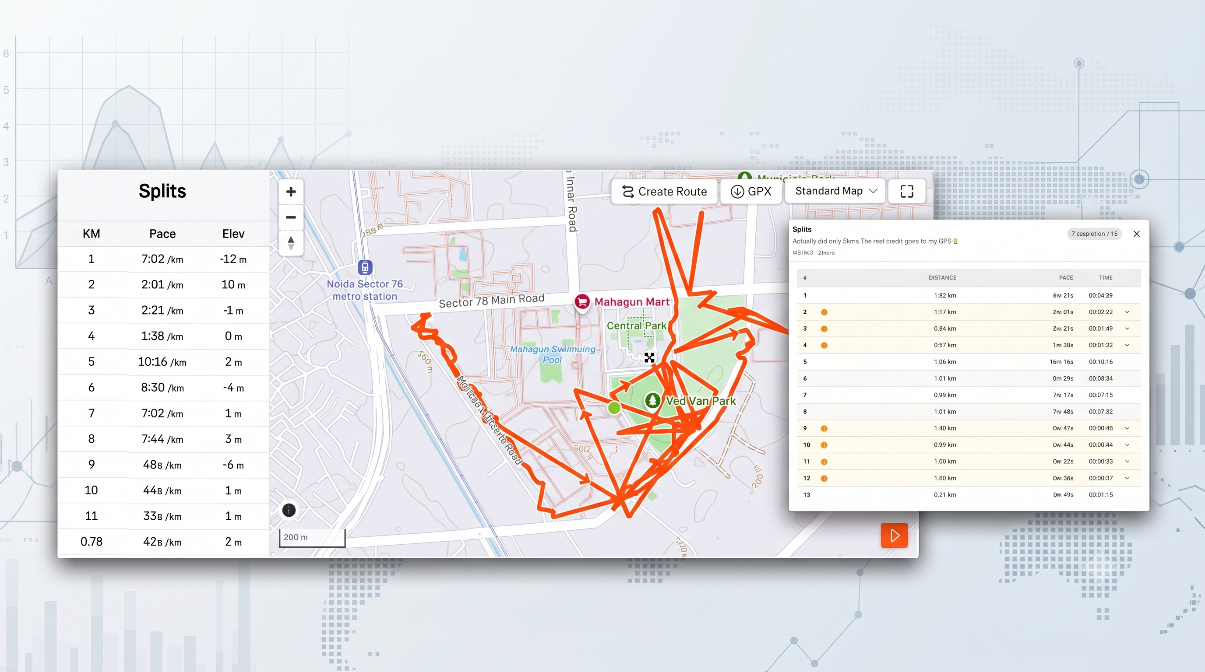Click the Pace header in left Splits table
Image resolution: width=1205 pixels, height=672 pixels.
click(x=162, y=234)
